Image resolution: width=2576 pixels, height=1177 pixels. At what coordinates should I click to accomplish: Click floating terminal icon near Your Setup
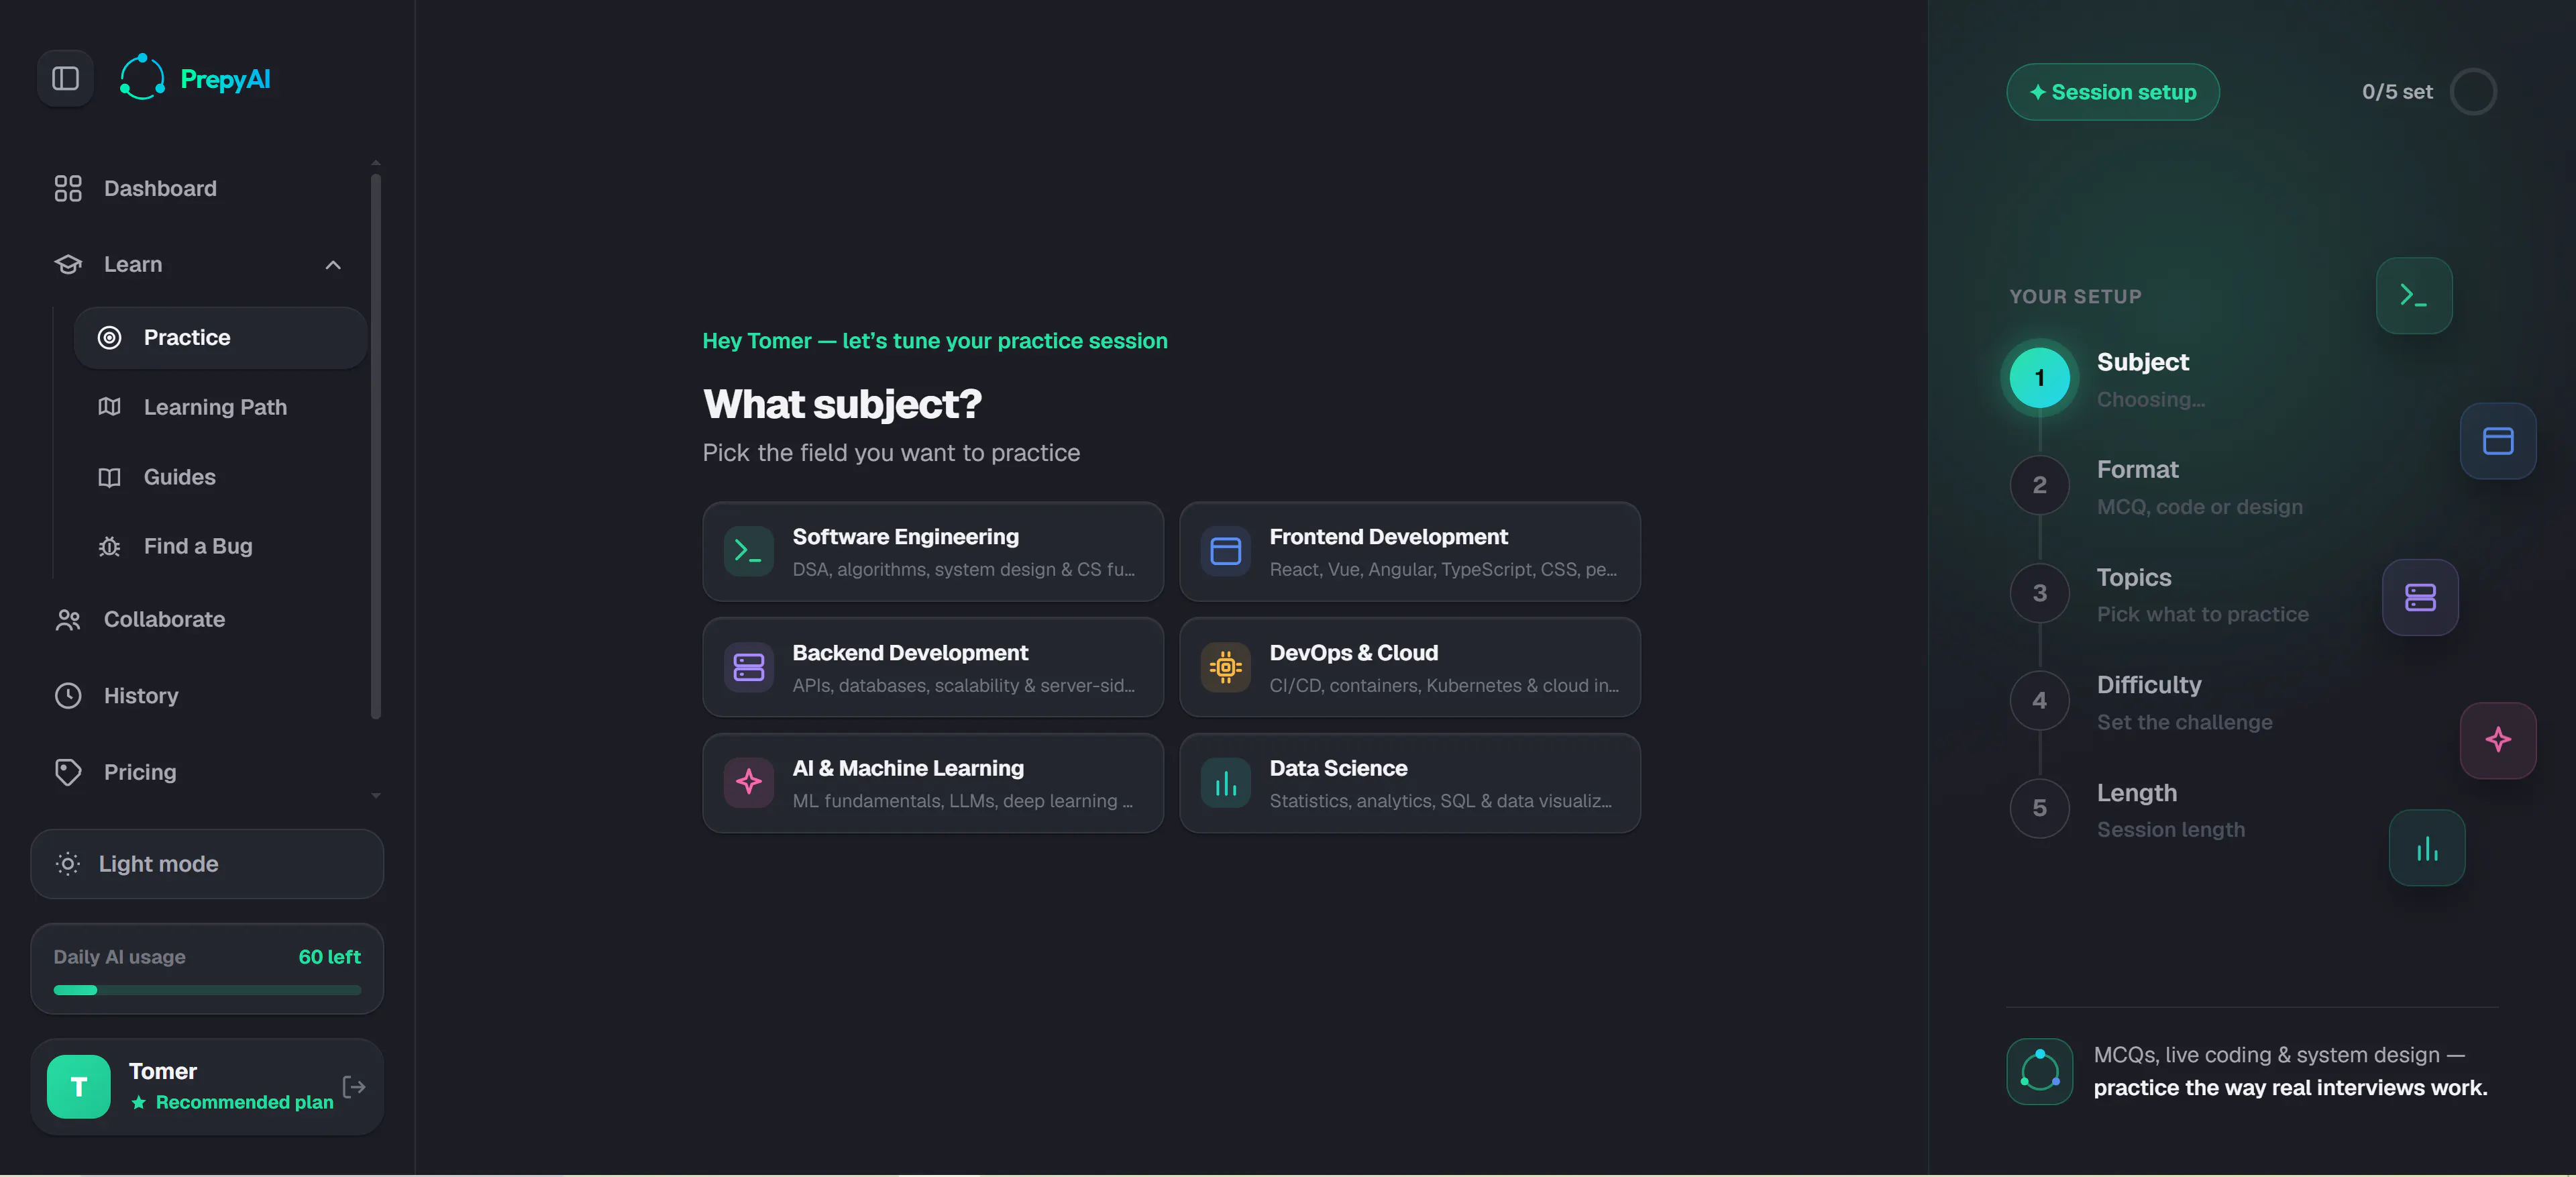coord(2414,296)
